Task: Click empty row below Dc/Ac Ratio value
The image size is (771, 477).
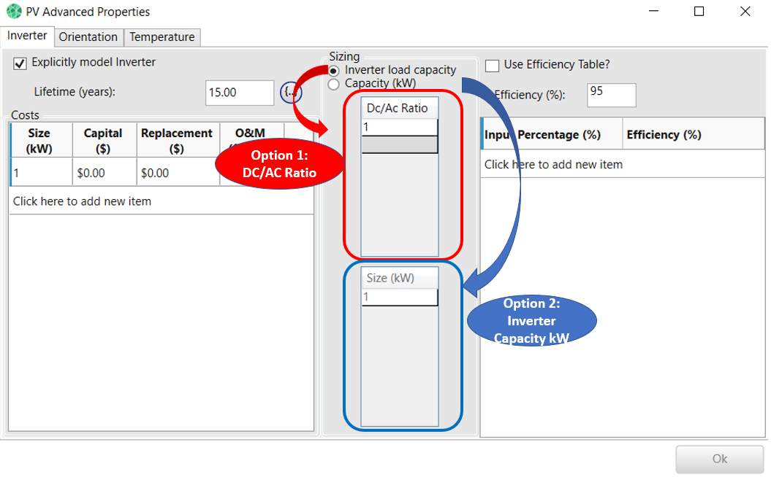Action: click(399, 144)
